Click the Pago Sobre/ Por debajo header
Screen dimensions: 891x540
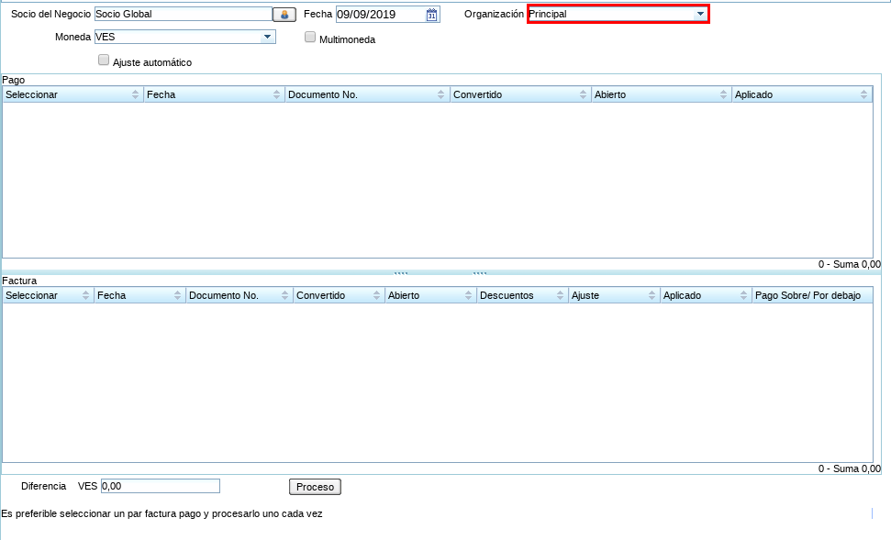pos(812,295)
